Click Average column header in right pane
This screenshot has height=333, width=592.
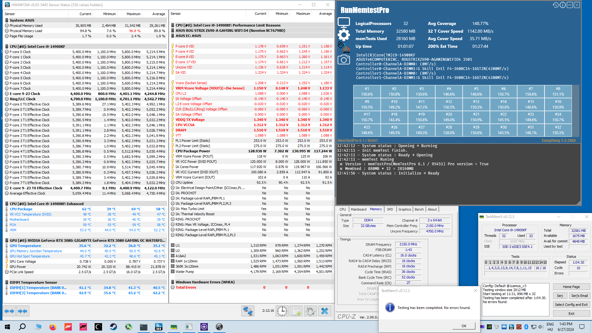(x=323, y=14)
